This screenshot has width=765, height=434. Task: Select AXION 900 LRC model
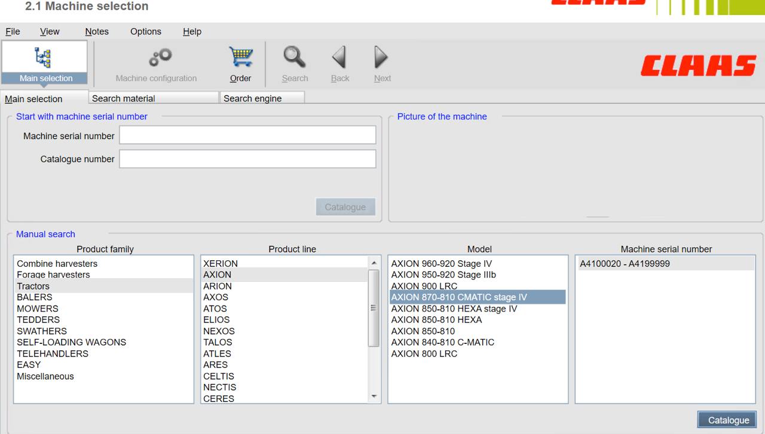pyautogui.click(x=478, y=286)
